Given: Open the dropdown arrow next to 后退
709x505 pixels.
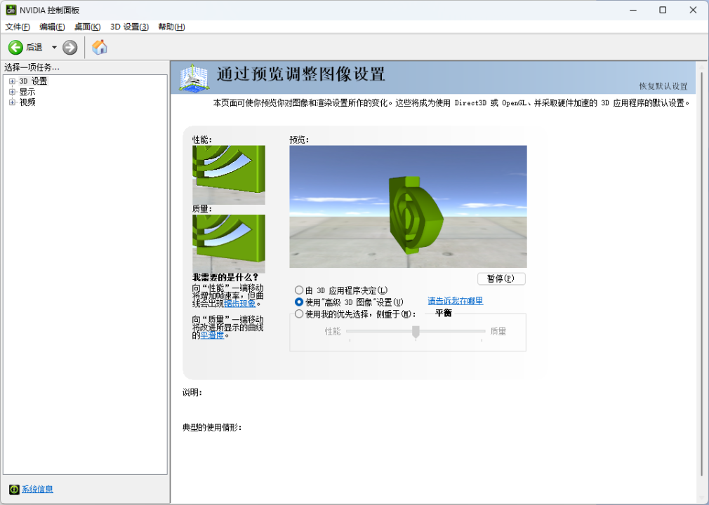Looking at the screenshot, I should 54,47.
